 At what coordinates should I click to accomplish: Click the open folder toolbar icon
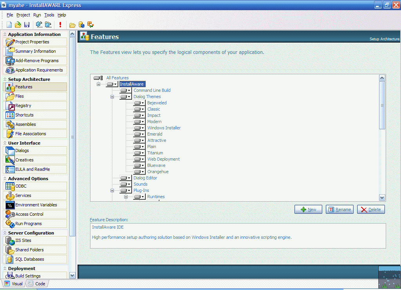(72, 25)
